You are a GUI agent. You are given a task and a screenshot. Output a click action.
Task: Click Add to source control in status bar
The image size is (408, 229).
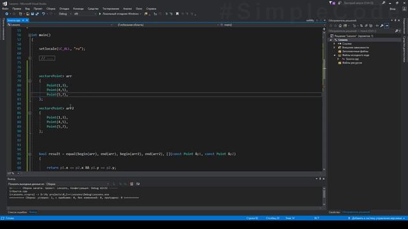pyautogui.click(x=376, y=218)
